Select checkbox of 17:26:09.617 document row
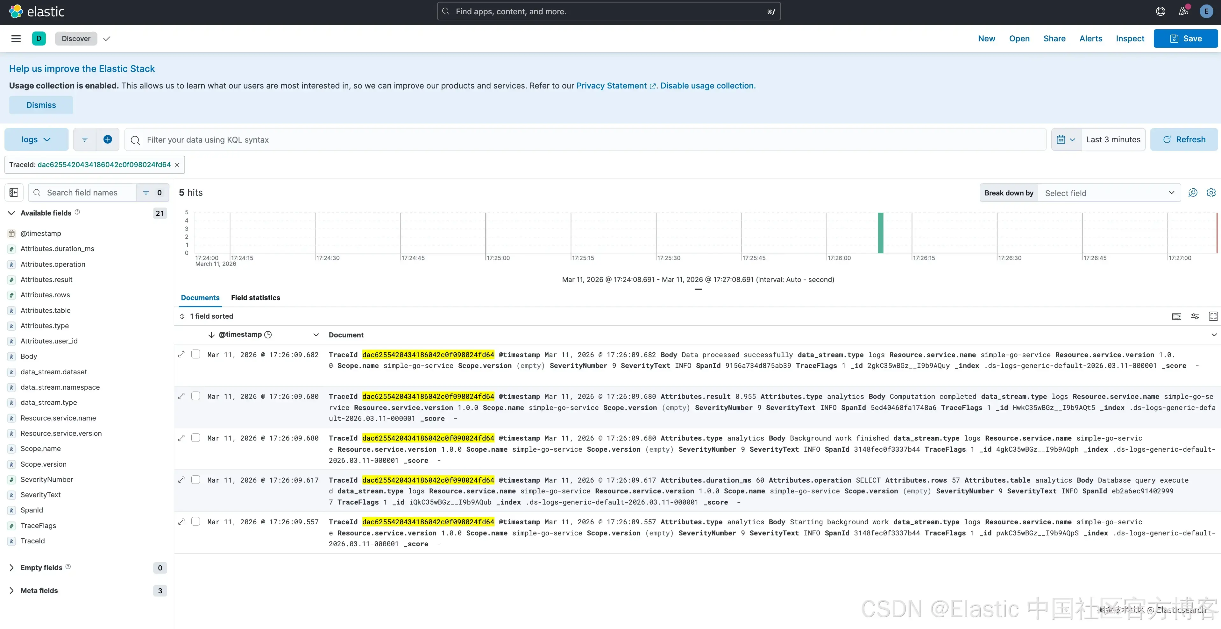 click(x=196, y=480)
